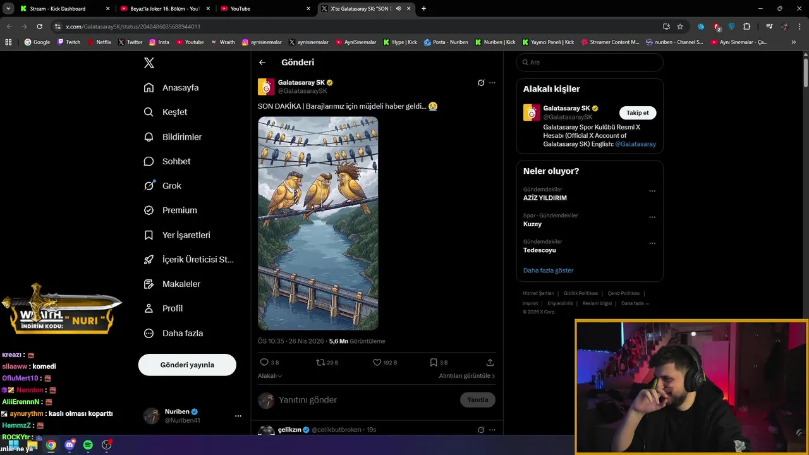Click Grok icon on çelikzın reply
This screenshot has width=809, height=455.
click(x=481, y=430)
